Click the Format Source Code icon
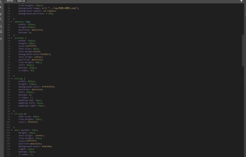This screenshot has width=246, height=157. 1,19
